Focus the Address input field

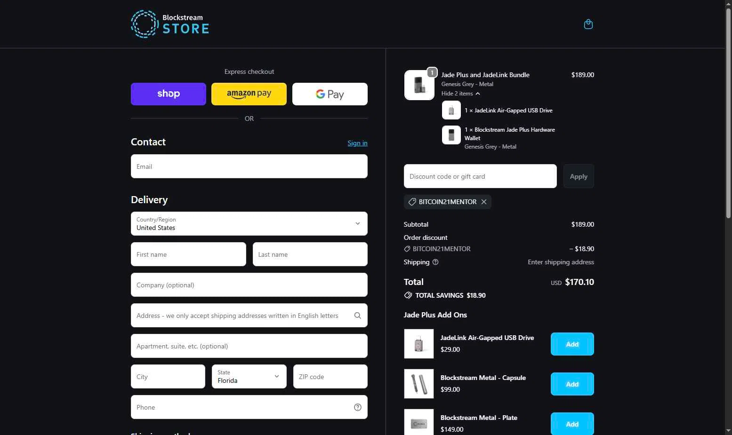(249, 316)
